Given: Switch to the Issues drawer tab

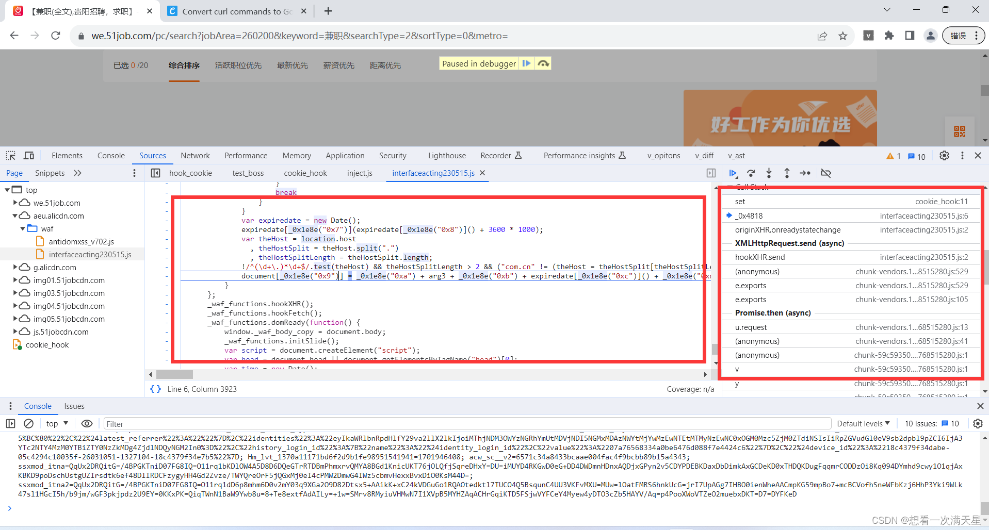Looking at the screenshot, I should (74, 406).
